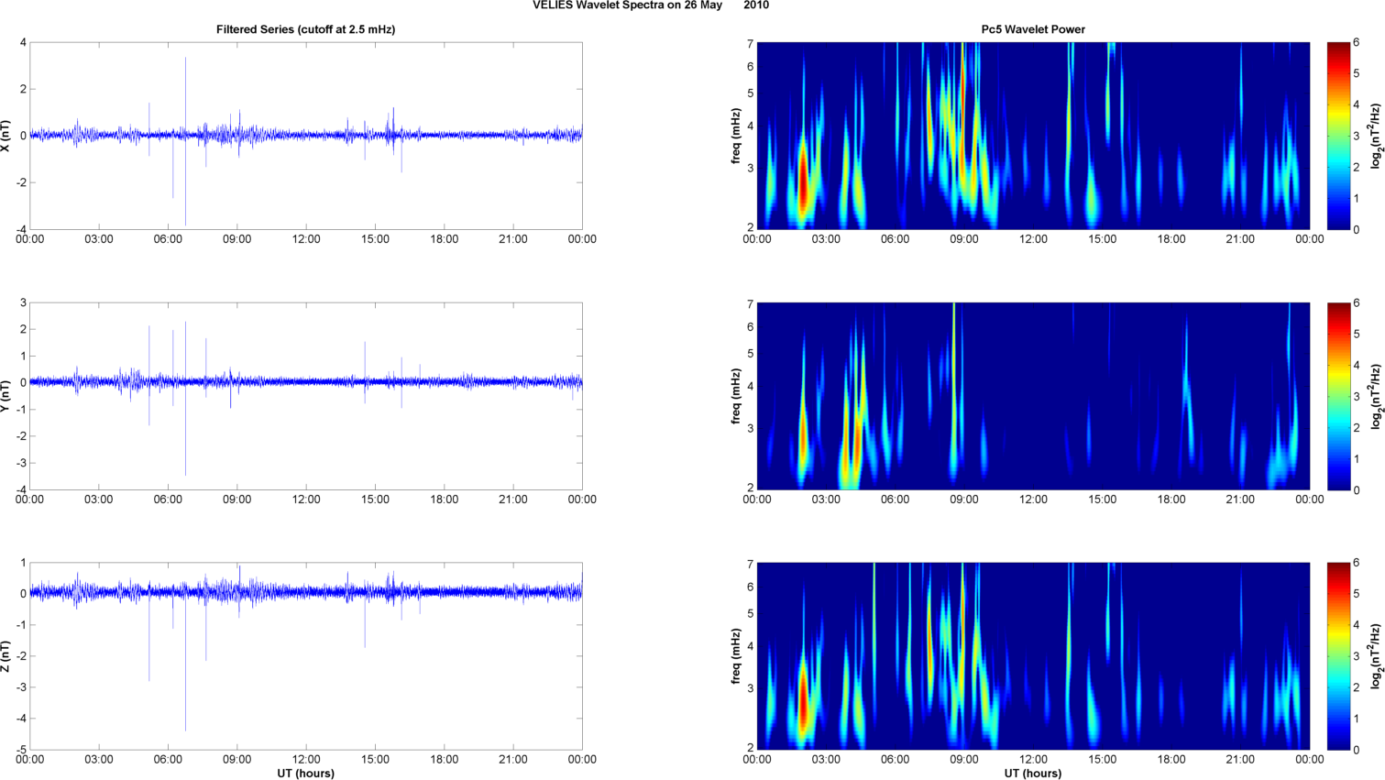The height and width of the screenshot is (780, 1385).
Task: Click the 06:00 tick on the Y (nT) series axis
Action: click(x=168, y=500)
